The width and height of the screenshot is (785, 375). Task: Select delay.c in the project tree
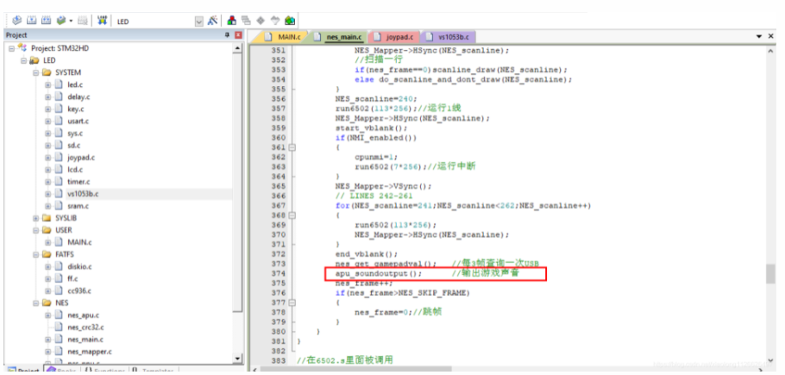78,97
